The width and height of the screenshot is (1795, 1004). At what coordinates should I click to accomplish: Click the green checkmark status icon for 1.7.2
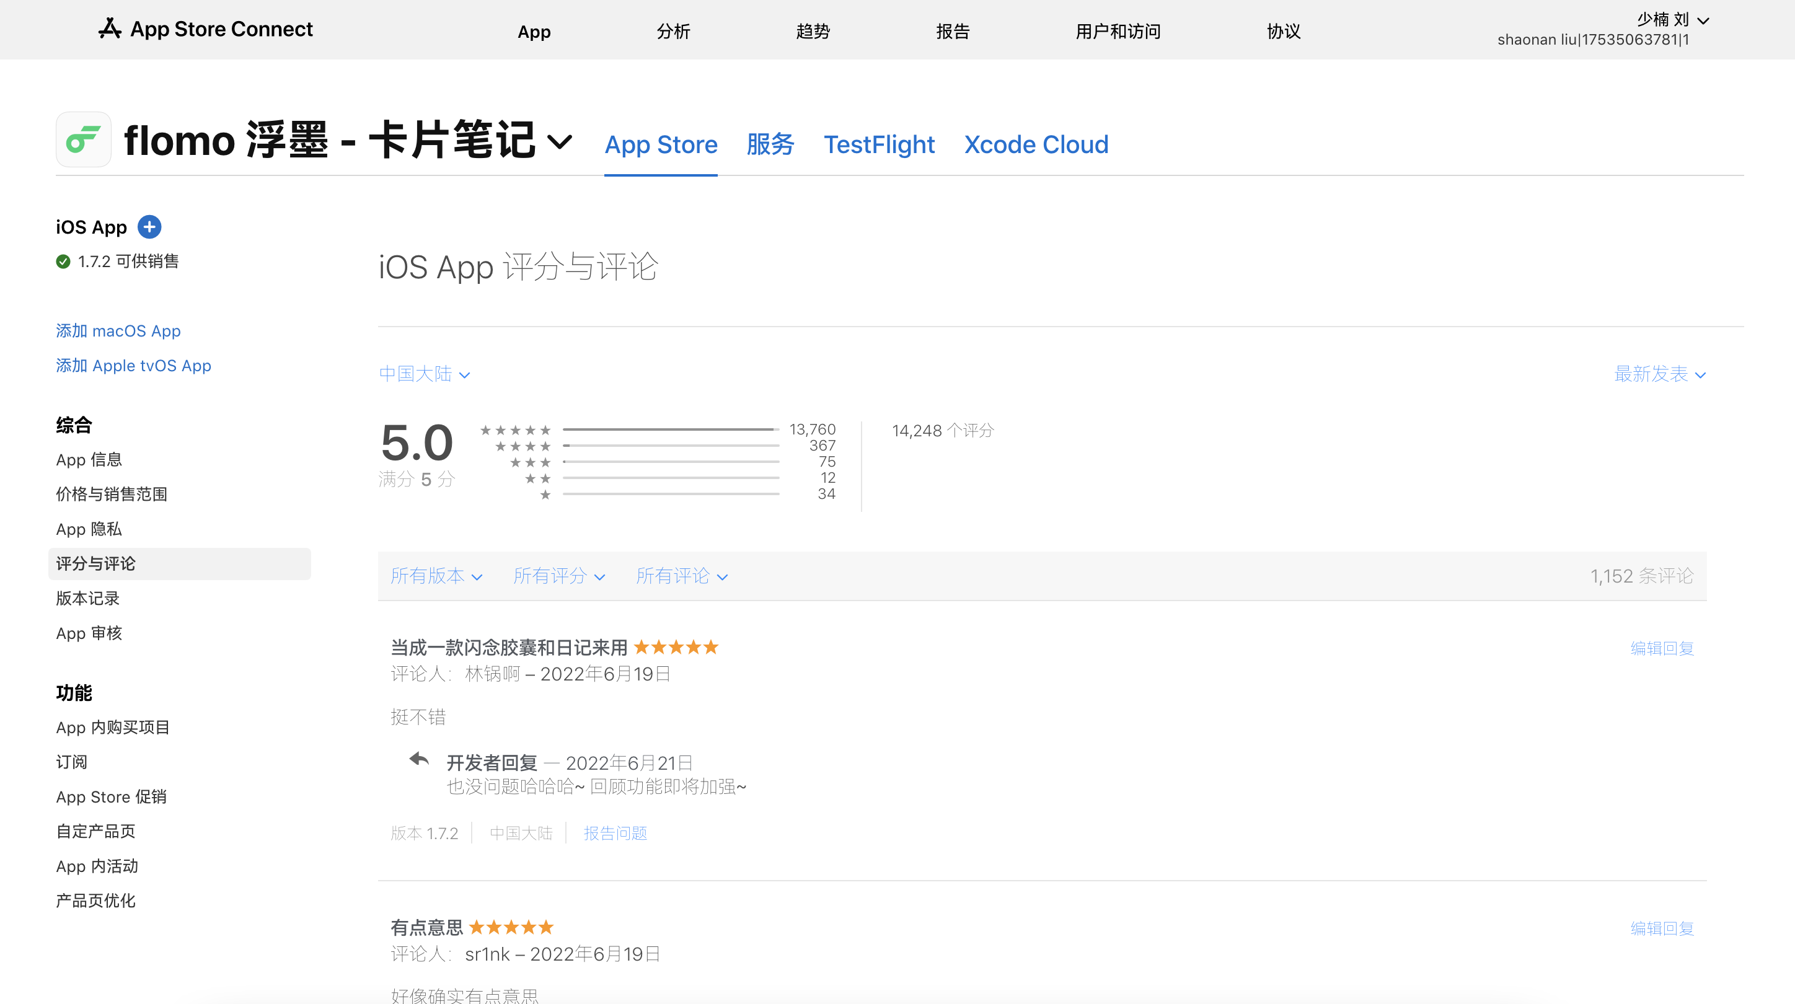click(x=63, y=262)
